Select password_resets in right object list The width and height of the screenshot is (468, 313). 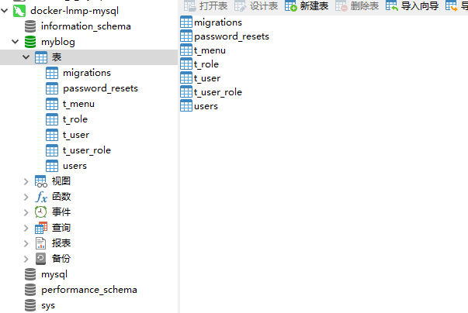(231, 36)
